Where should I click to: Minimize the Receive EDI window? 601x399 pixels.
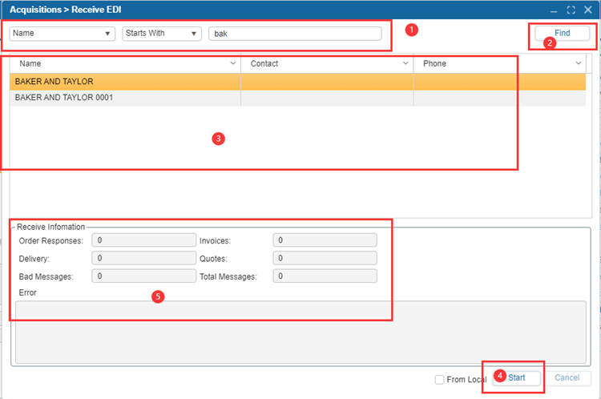(x=554, y=10)
